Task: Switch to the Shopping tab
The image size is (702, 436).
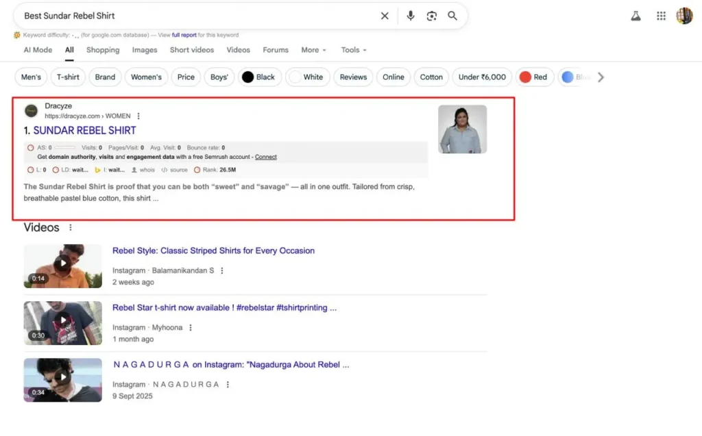Action: [103, 50]
